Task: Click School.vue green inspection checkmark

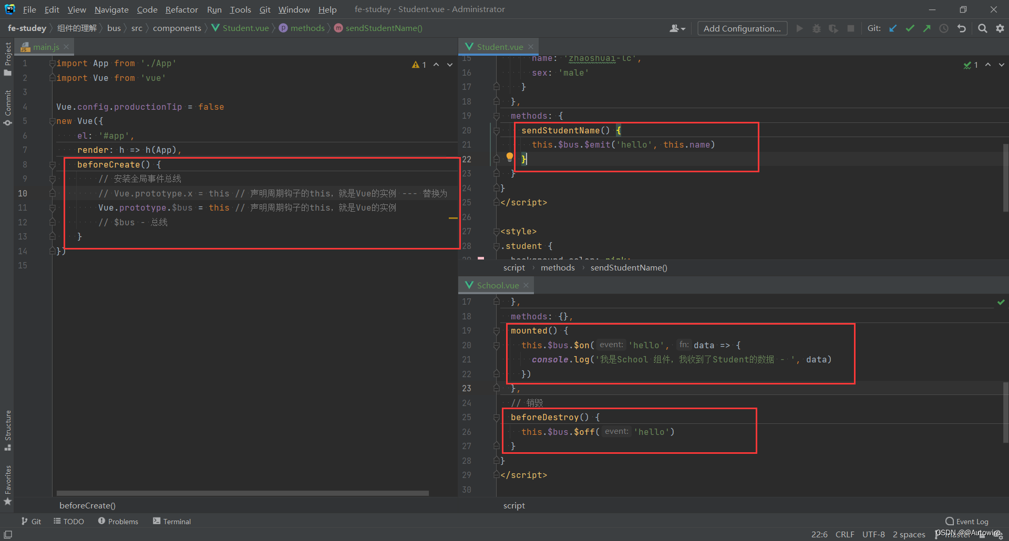Action: tap(1001, 302)
